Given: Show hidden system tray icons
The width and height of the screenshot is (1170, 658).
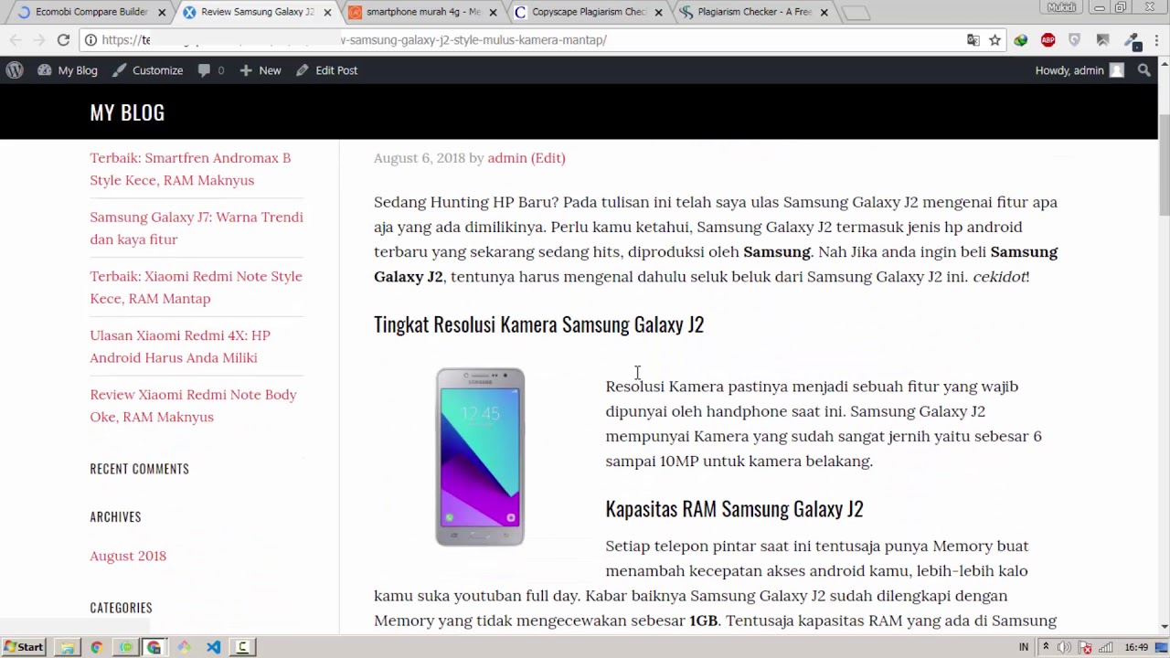Looking at the screenshot, I should click(1046, 647).
